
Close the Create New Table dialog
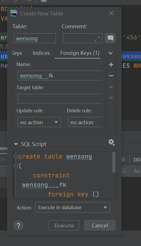[111, 13]
